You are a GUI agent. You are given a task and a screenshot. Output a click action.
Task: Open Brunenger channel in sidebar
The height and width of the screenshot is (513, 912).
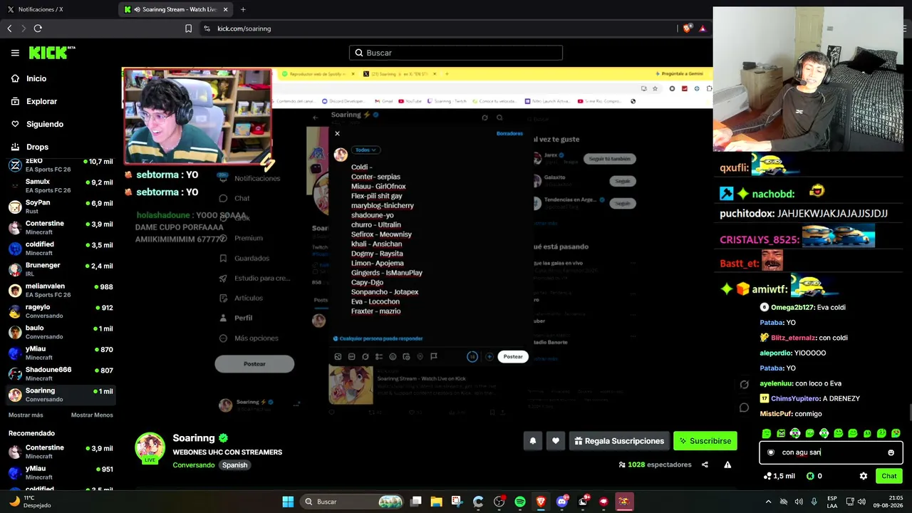[x=60, y=269]
